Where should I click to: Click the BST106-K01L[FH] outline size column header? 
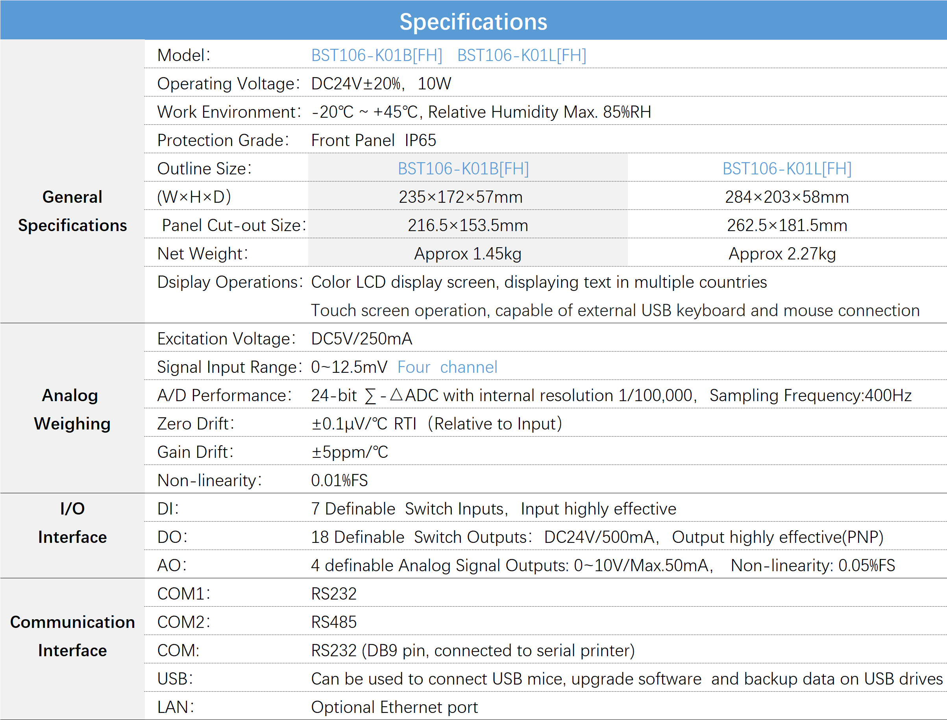point(787,168)
